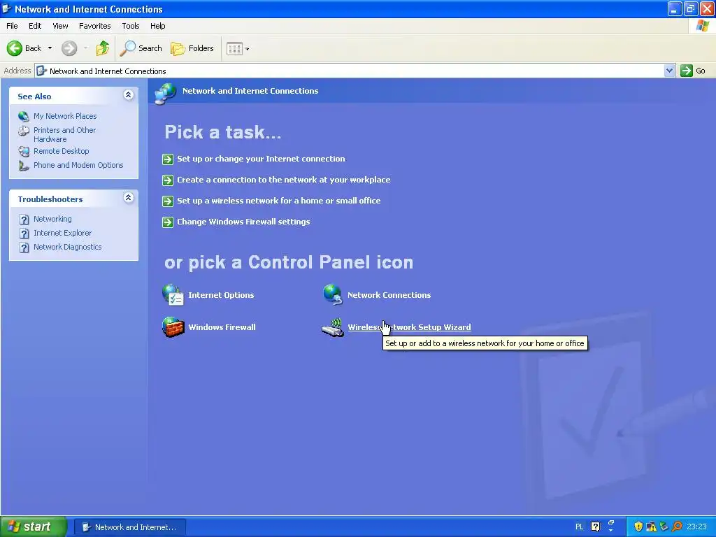716x537 pixels.
Task: Open the Edit menu
Action: (x=35, y=26)
